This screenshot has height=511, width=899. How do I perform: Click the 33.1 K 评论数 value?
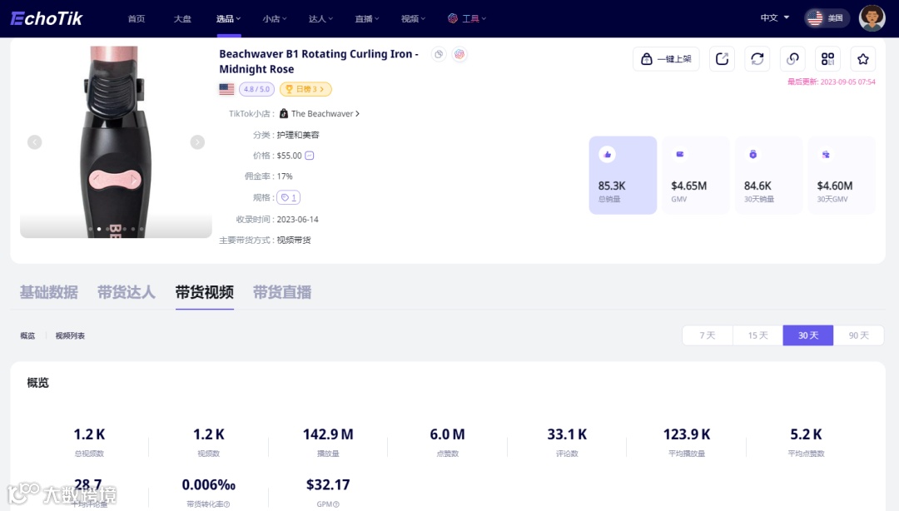pos(567,434)
